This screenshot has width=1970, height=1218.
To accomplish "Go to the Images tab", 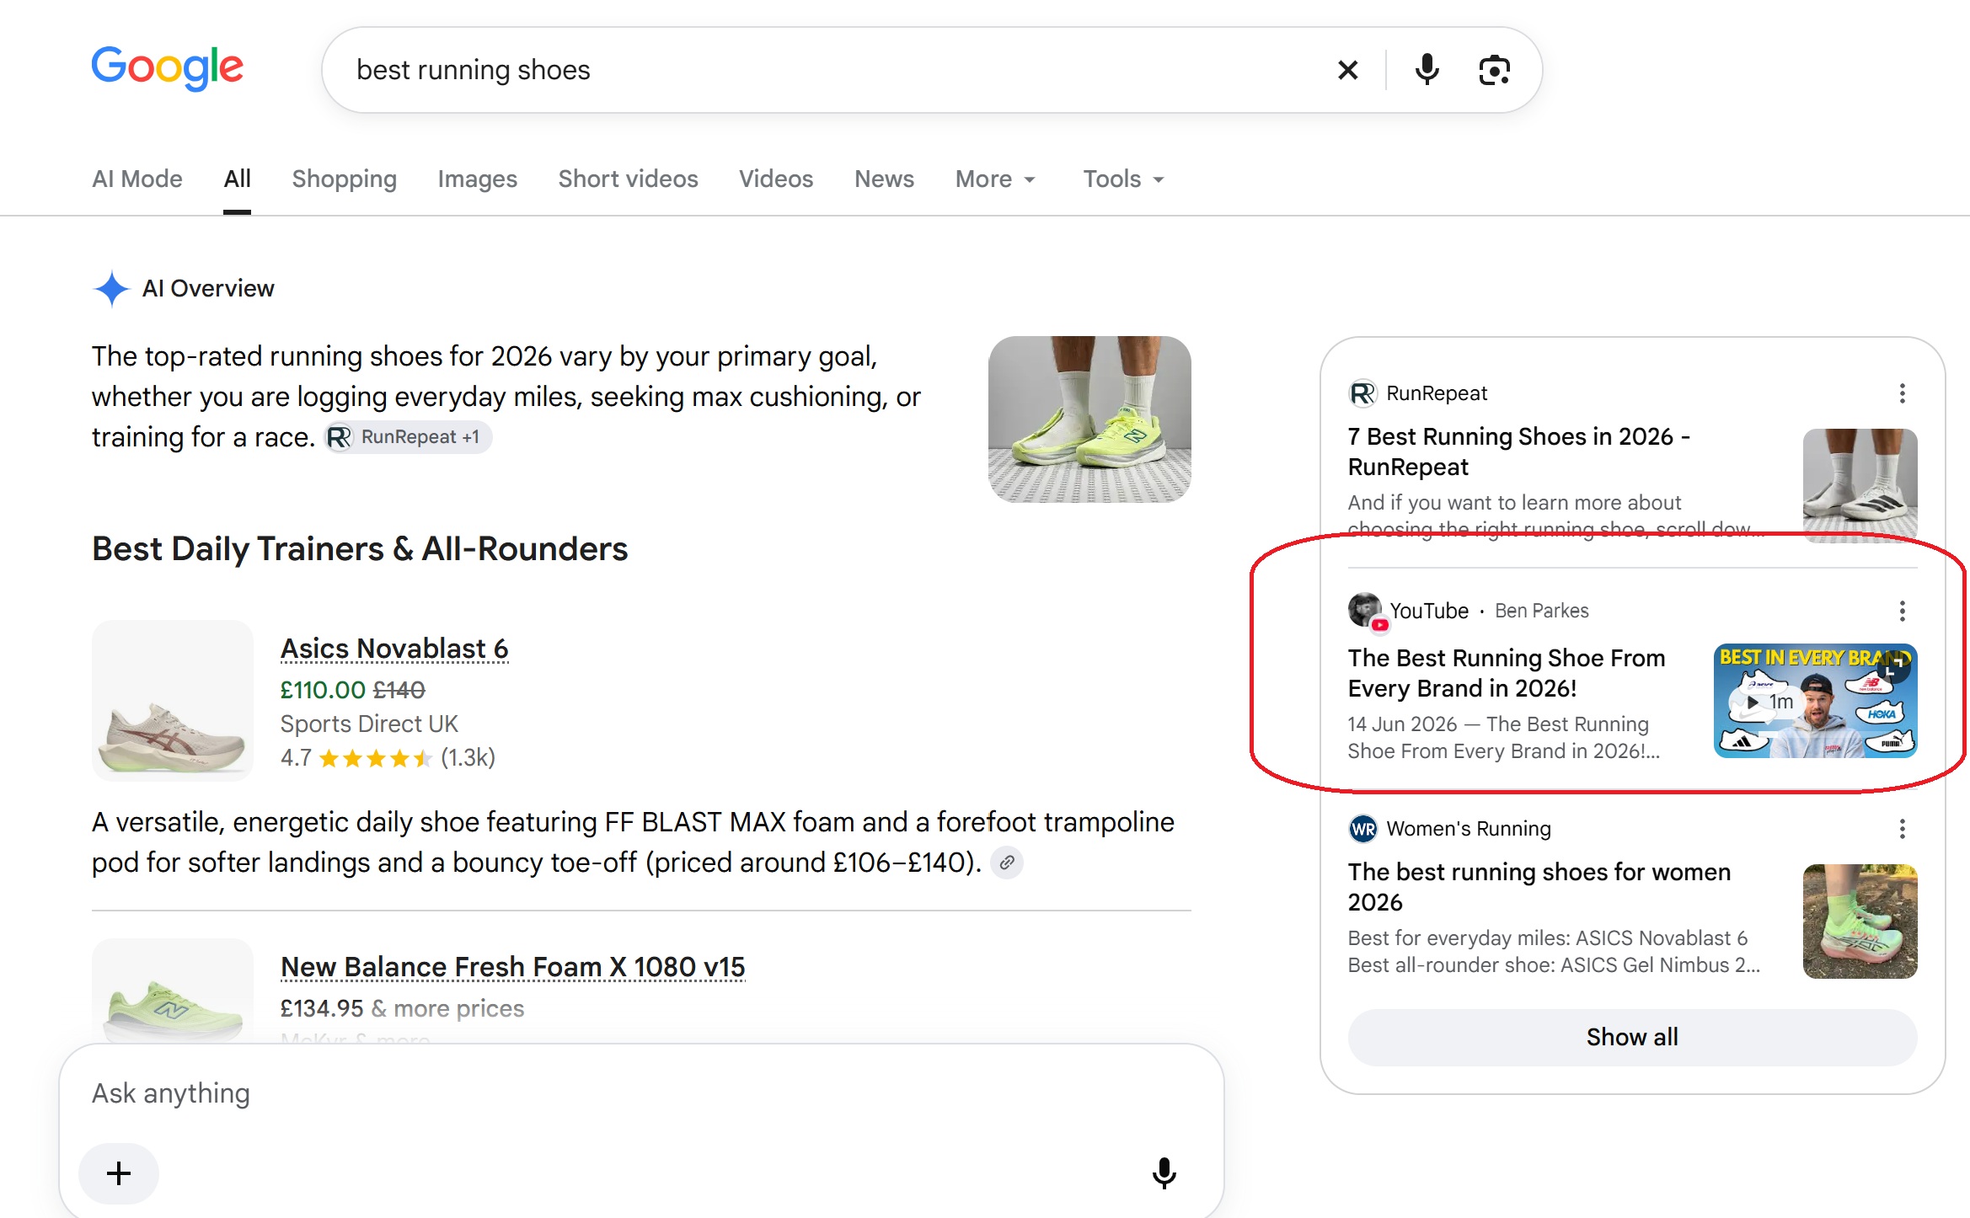I will pos(477,179).
